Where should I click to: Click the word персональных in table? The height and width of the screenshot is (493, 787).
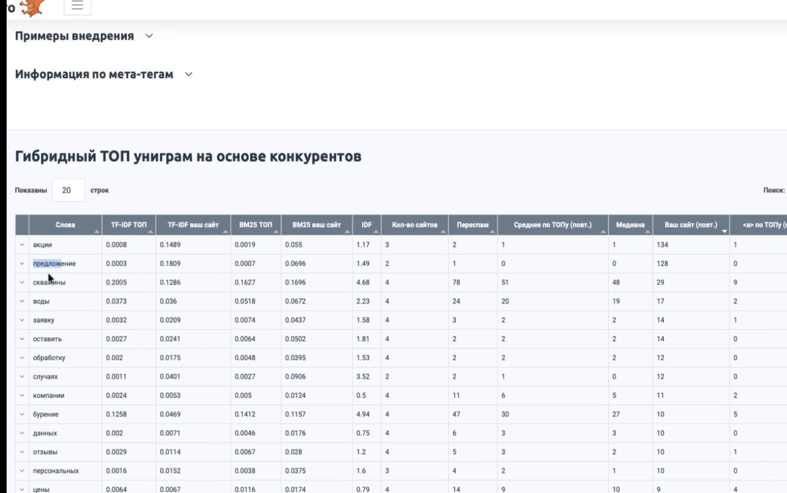[x=56, y=471]
